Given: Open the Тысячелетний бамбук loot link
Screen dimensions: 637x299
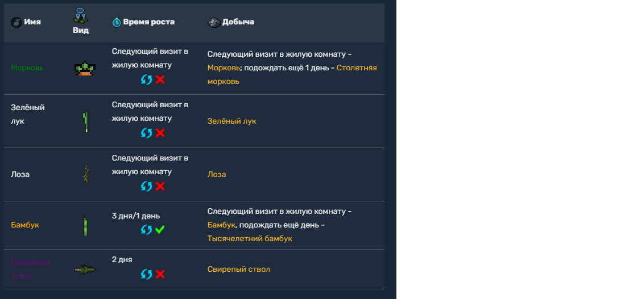Looking at the screenshot, I should pyautogui.click(x=250, y=239).
